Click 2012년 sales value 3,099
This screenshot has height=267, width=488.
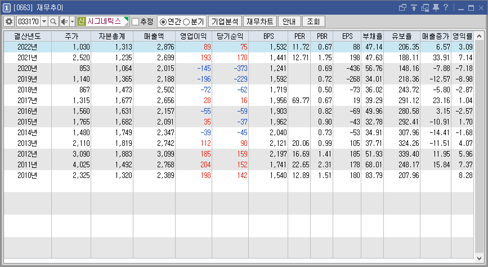(165, 154)
